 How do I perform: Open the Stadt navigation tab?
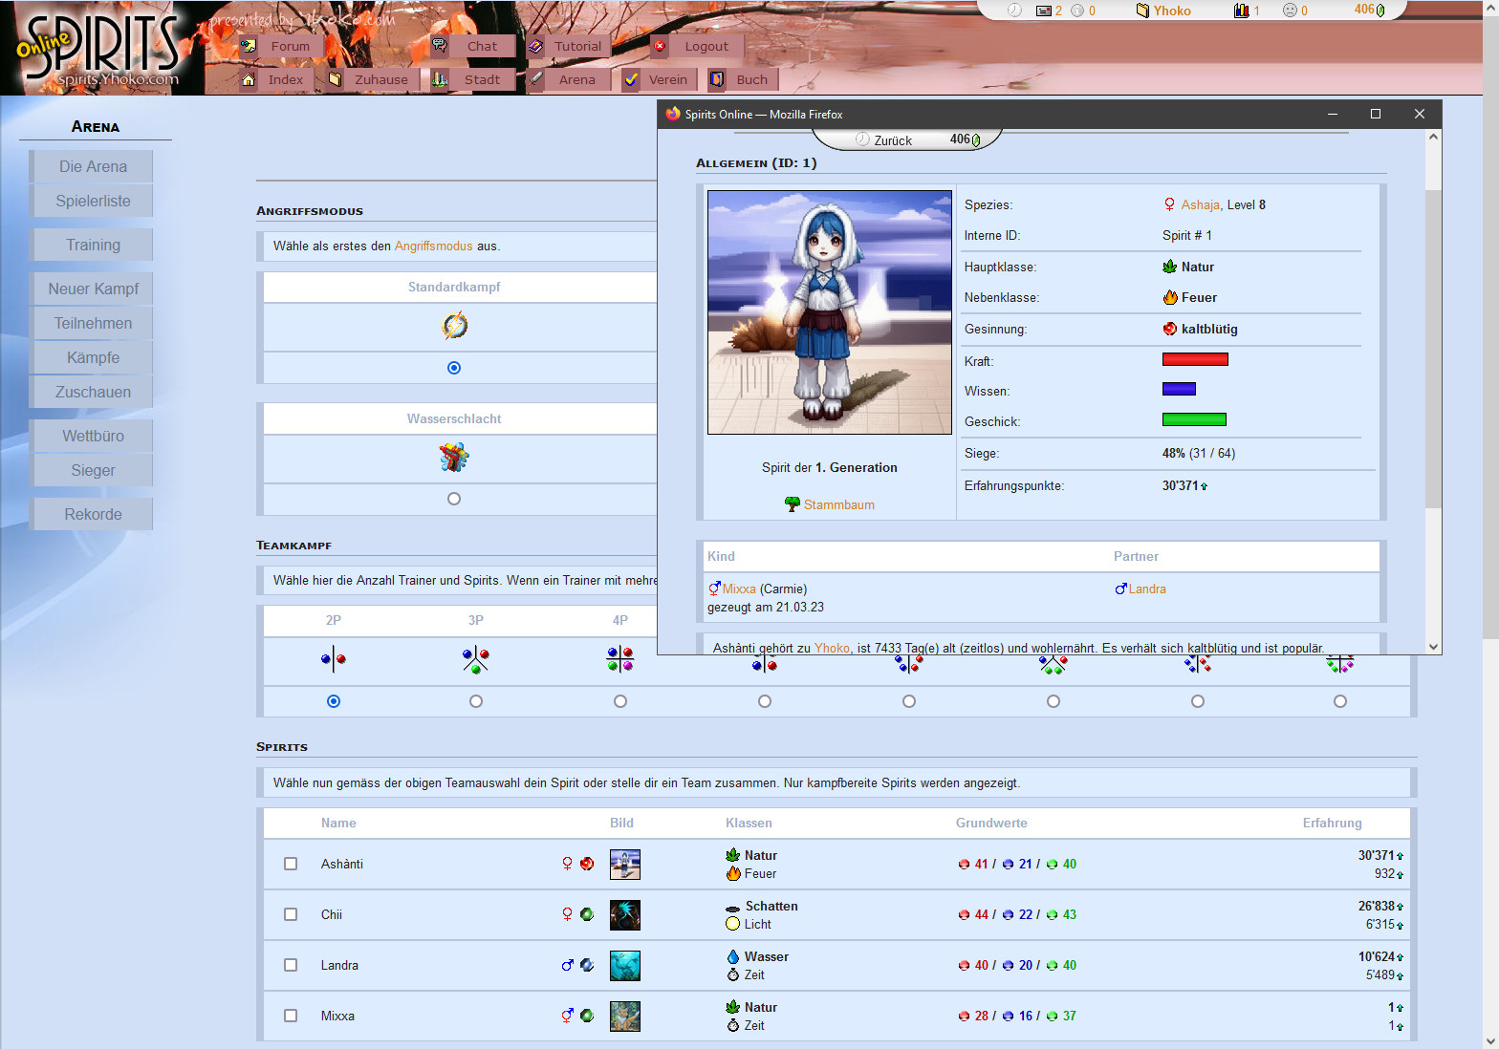pos(482,80)
